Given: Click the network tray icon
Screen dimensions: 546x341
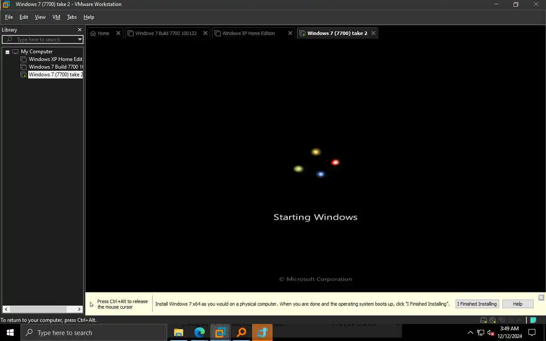Looking at the screenshot, I should pyautogui.click(x=481, y=333).
